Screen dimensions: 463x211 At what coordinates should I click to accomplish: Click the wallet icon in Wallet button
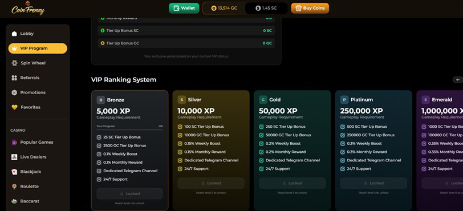click(x=176, y=8)
